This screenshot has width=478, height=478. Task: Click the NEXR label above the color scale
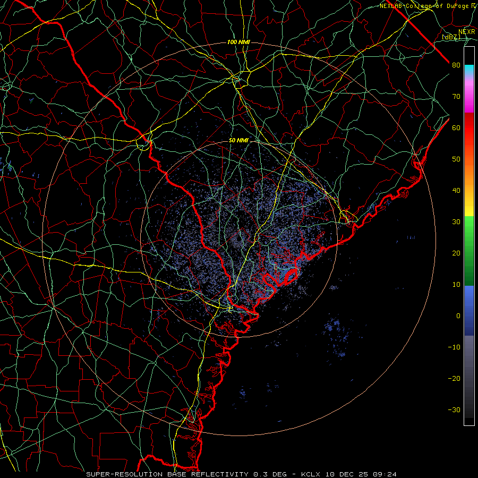[x=466, y=32]
